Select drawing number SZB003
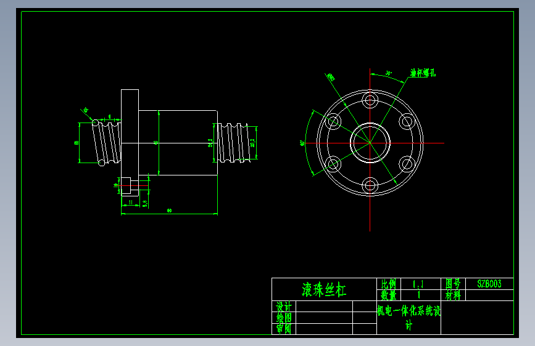The height and width of the screenshot is (346, 535). (489, 284)
